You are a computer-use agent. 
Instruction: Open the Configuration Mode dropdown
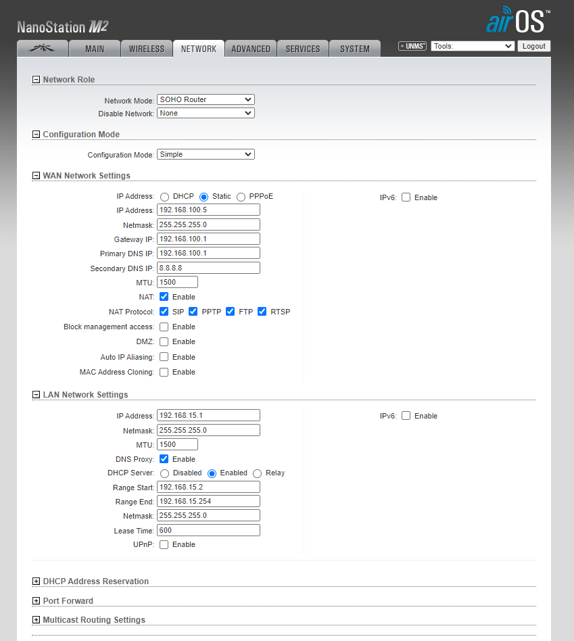click(206, 154)
